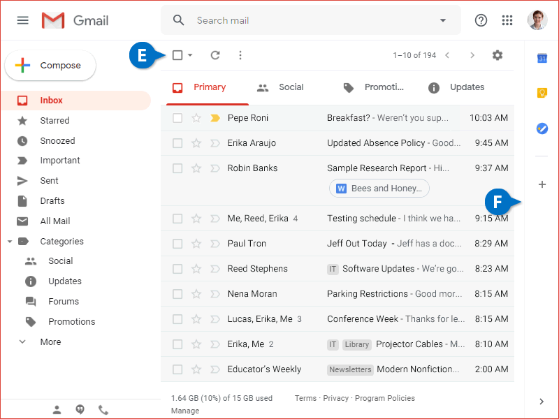Open the Privacy link
Viewport: 559px width, 419px height.
pyautogui.click(x=336, y=398)
